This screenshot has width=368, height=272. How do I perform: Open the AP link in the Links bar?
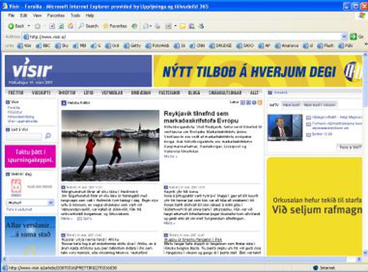pyautogui.click(x=264, y=46)
